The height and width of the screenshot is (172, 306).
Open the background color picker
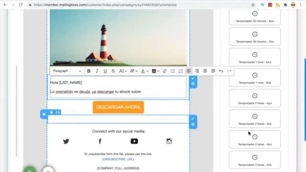155,71
